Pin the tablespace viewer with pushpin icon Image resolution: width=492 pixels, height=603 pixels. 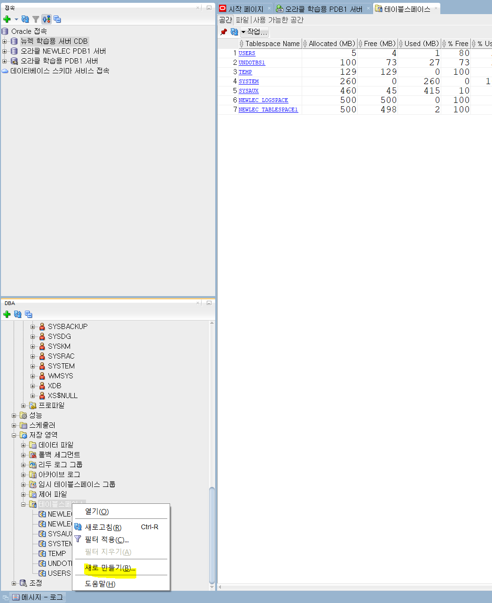pyautogui.click(x=224, y=32)
